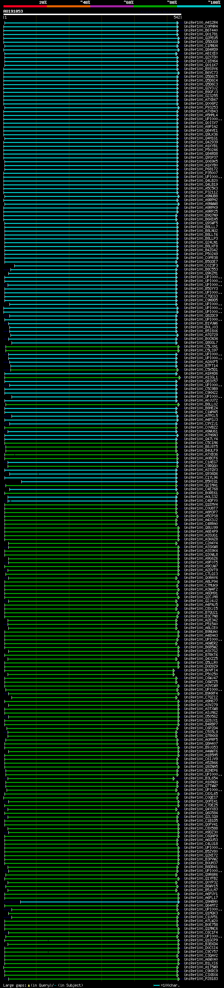Select the UniRef100_Q42939 hit
Viewport: 224px width, 988px height.
tap(201, 142)
